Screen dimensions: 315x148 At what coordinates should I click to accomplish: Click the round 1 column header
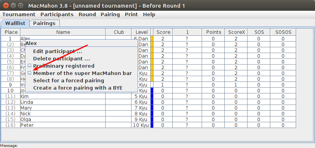[x=187, y=32]
